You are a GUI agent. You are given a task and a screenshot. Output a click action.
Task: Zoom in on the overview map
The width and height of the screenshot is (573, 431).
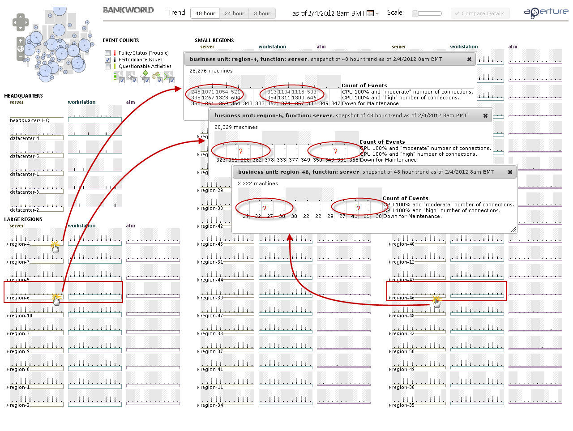point(21,41)
